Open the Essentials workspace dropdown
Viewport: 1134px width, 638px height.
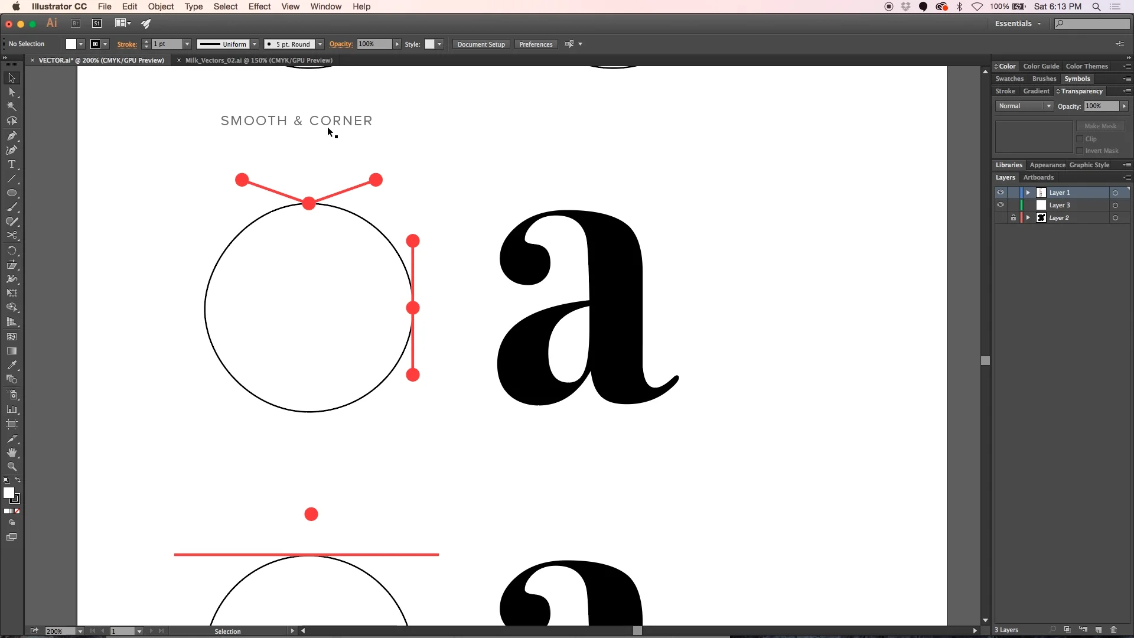(1018, 24)
